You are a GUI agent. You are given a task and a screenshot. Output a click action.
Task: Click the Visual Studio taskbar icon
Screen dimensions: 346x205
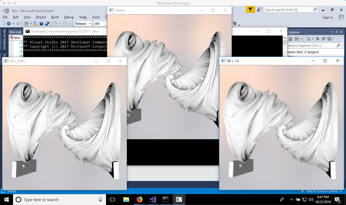[x=153, y=200]
